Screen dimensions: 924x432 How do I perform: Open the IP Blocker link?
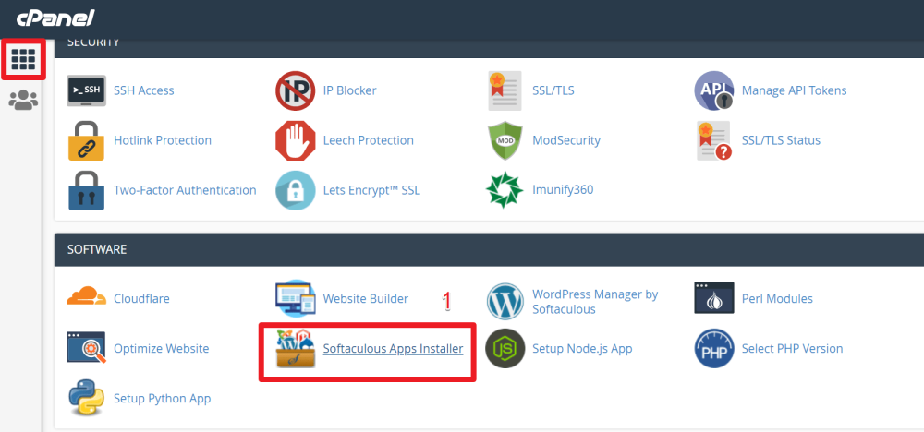tap(349, 90)
